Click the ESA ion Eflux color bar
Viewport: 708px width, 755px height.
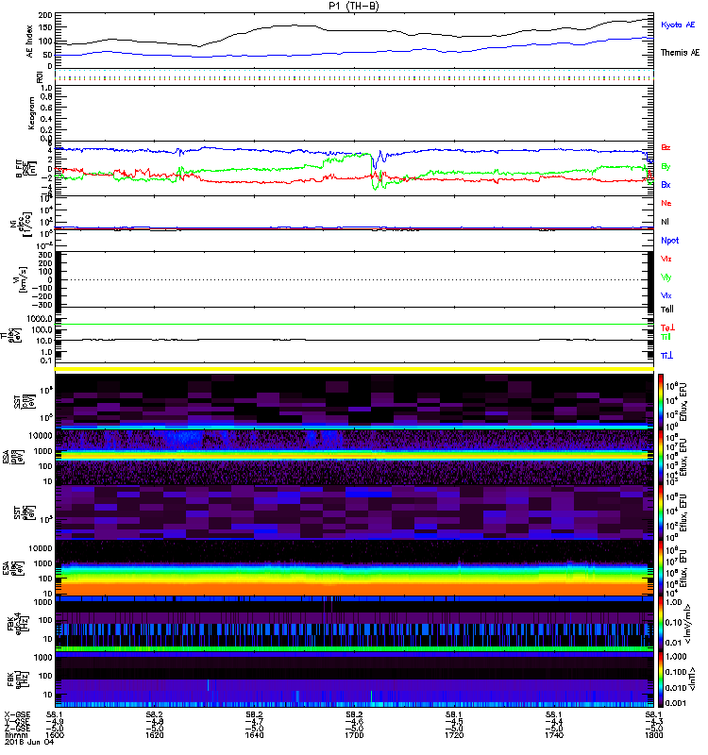(x=661, y=457)
